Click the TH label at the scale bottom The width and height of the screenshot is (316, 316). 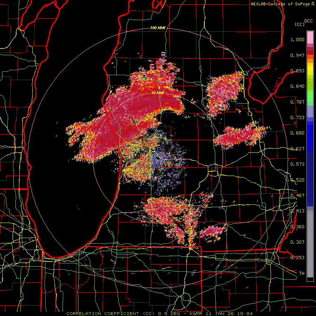tap(302, 274)
